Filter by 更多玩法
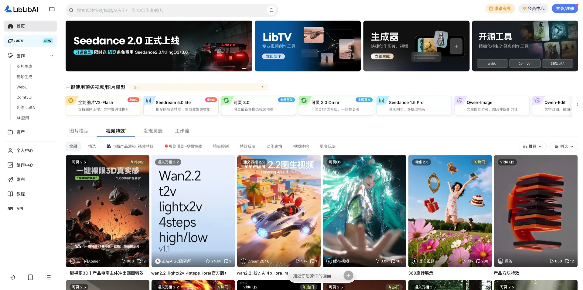Viewport: 583px width, 290px height. 328,146
